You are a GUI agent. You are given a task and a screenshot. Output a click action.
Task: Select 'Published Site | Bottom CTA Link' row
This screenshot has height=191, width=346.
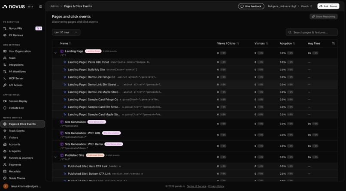195,174
